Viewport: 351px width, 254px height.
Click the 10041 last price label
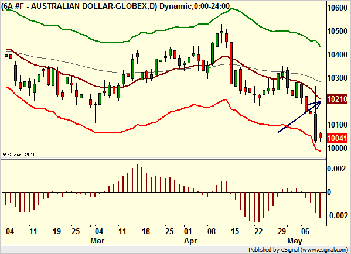(337, 138)
